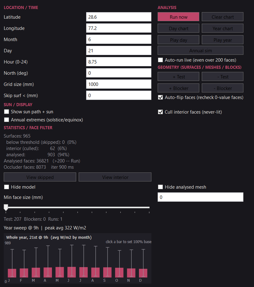Click 'click a bar to set 100% base' hint
Screen dimensions: 254x287
(128, 242)
